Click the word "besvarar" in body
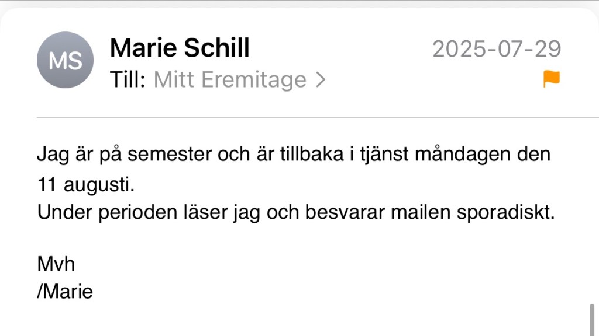Viewport: 599px width, 336px height. [x=326, y=212]
